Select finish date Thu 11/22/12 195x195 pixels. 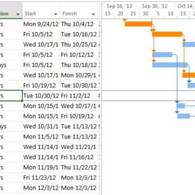79,167
